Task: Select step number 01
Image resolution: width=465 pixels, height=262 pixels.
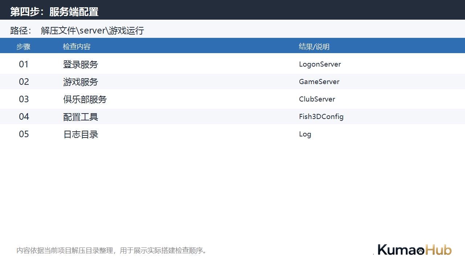Action: 24,64
